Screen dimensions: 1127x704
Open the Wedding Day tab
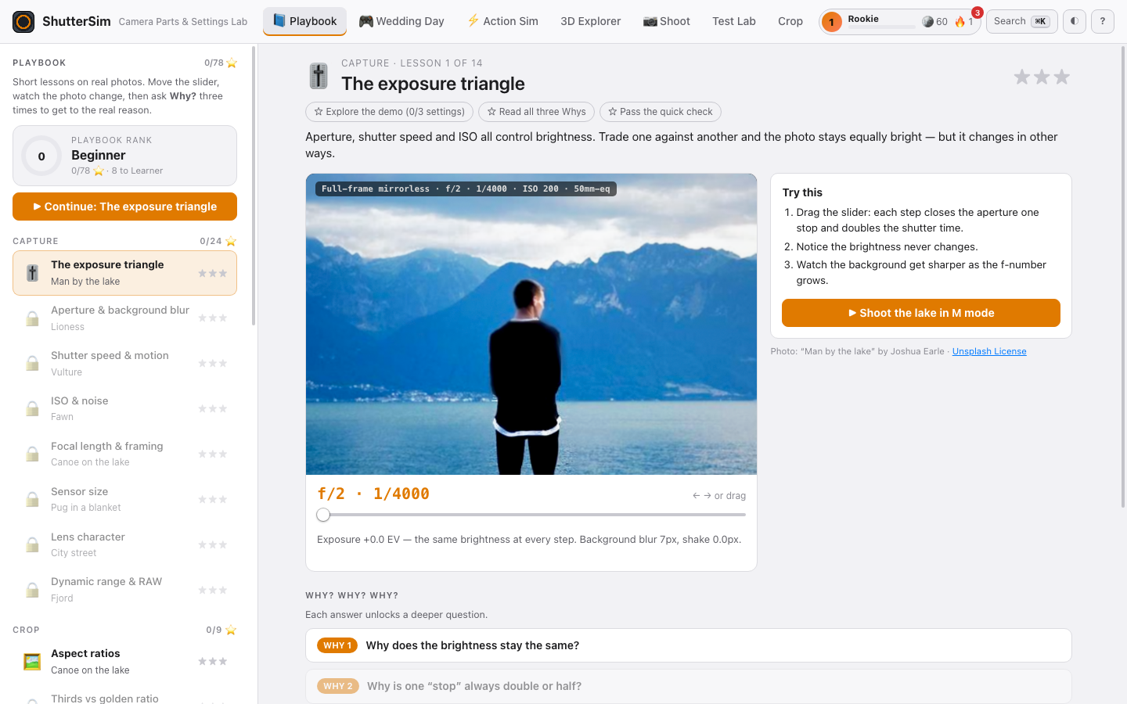click(401, 22)
